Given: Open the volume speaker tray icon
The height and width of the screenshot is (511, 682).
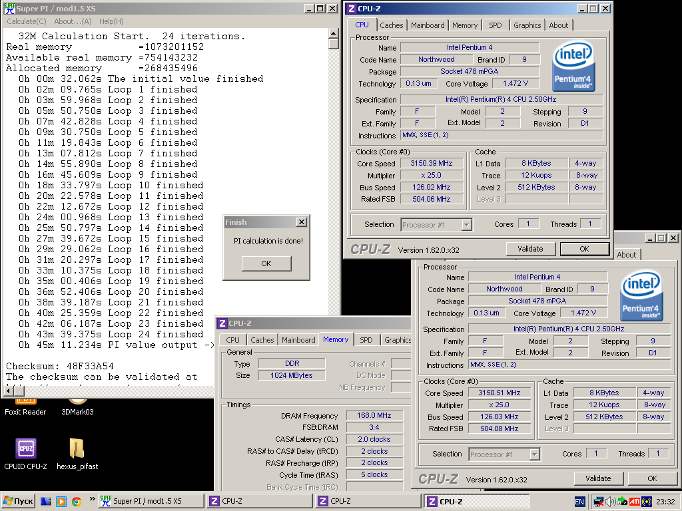Looking at the screenshot, I should pyautogui.click(x=610, y=502).
